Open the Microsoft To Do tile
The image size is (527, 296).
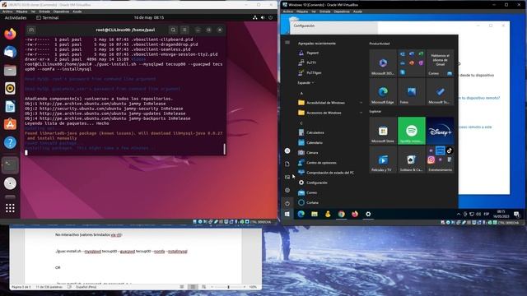(440, 91)
